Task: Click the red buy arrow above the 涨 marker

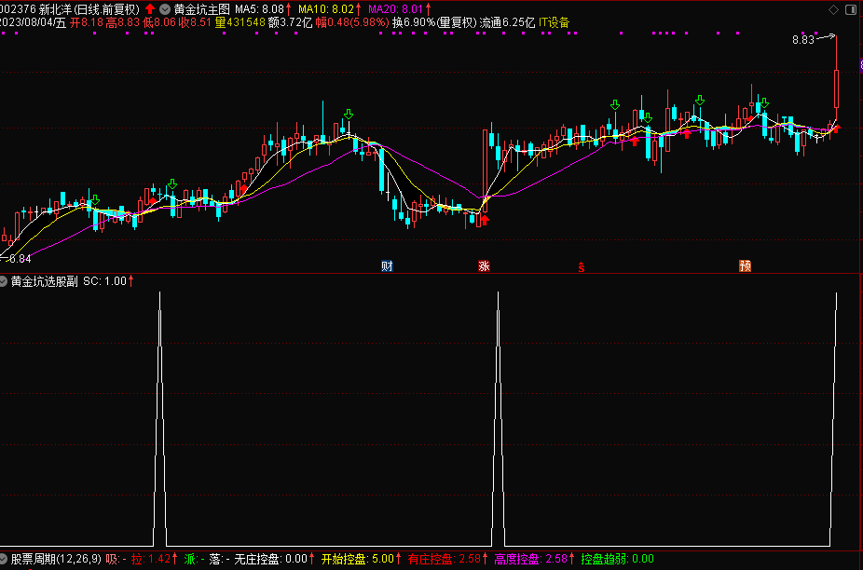Action: click(x=485, y=221)
